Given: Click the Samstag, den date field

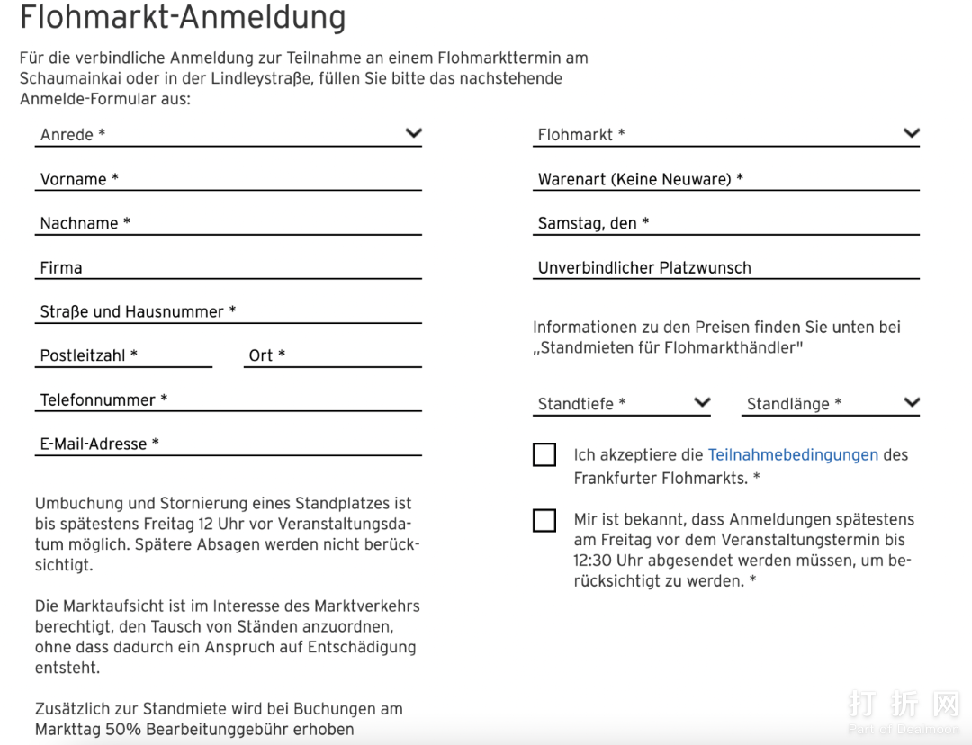Looking at the screenshot, I should 726,223.
